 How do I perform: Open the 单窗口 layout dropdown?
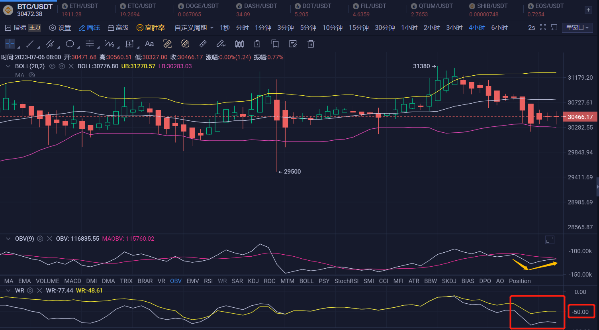(577, 27)
